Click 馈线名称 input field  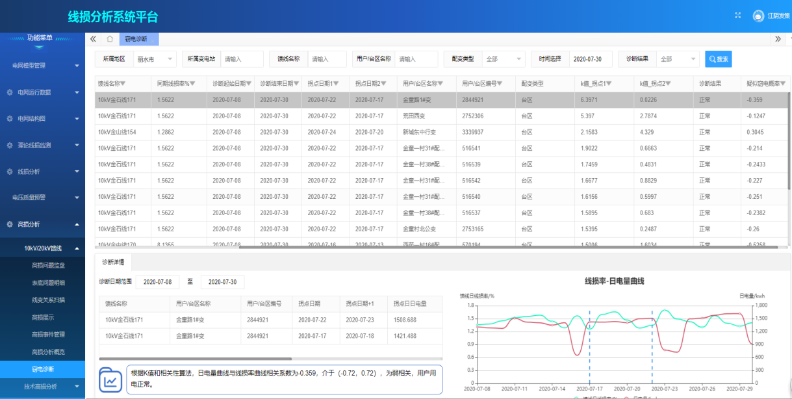(327, 59)
